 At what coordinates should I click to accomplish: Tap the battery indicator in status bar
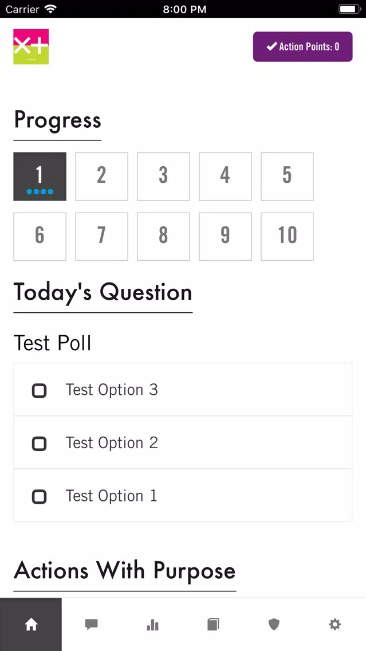(x=349, y=9)
